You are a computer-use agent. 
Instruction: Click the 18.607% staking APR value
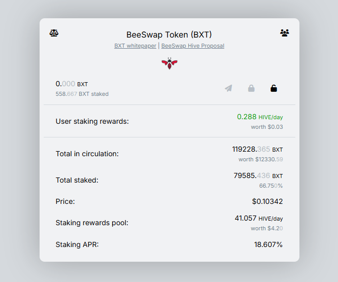tap(268, 244)
